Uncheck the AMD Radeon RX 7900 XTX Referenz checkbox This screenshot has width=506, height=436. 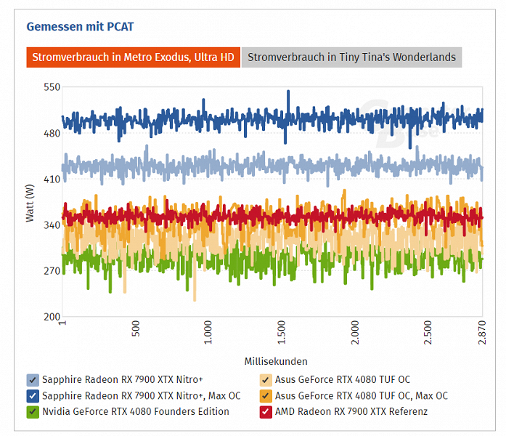pos(266,411)
